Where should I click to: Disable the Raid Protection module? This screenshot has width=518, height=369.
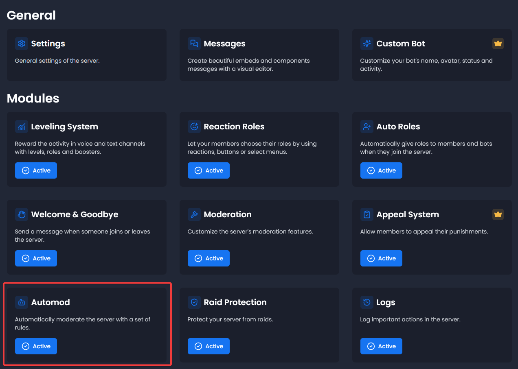pos(209,346)
